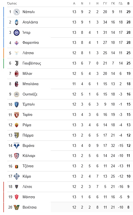Screen dimensions: 133x215
Task: Click the Πάρμα shield icon
Action: coord(16,135)
